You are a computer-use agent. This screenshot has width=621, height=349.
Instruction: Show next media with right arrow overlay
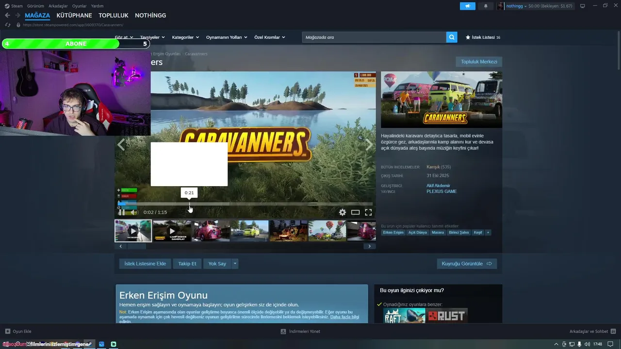click(369, 144)
